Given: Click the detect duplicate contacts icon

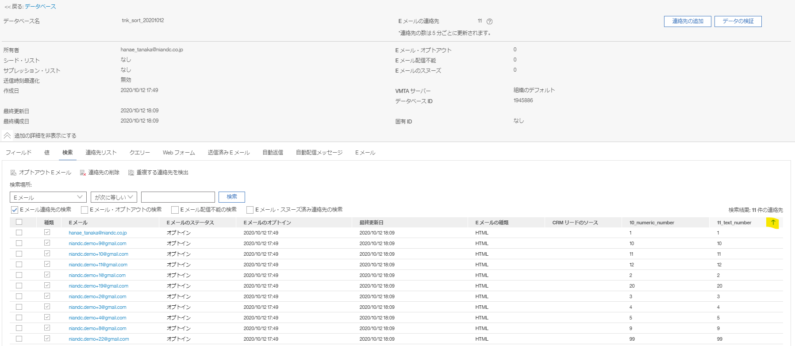Looking at the screenshot, I should pos(131,173).
